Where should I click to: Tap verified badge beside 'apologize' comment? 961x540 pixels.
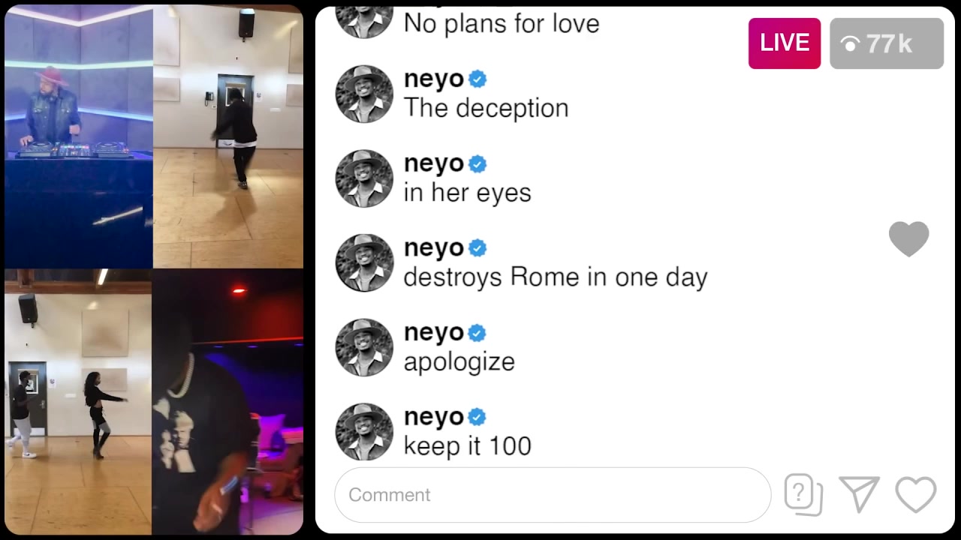pyautogui.click(x=477, y=332)
